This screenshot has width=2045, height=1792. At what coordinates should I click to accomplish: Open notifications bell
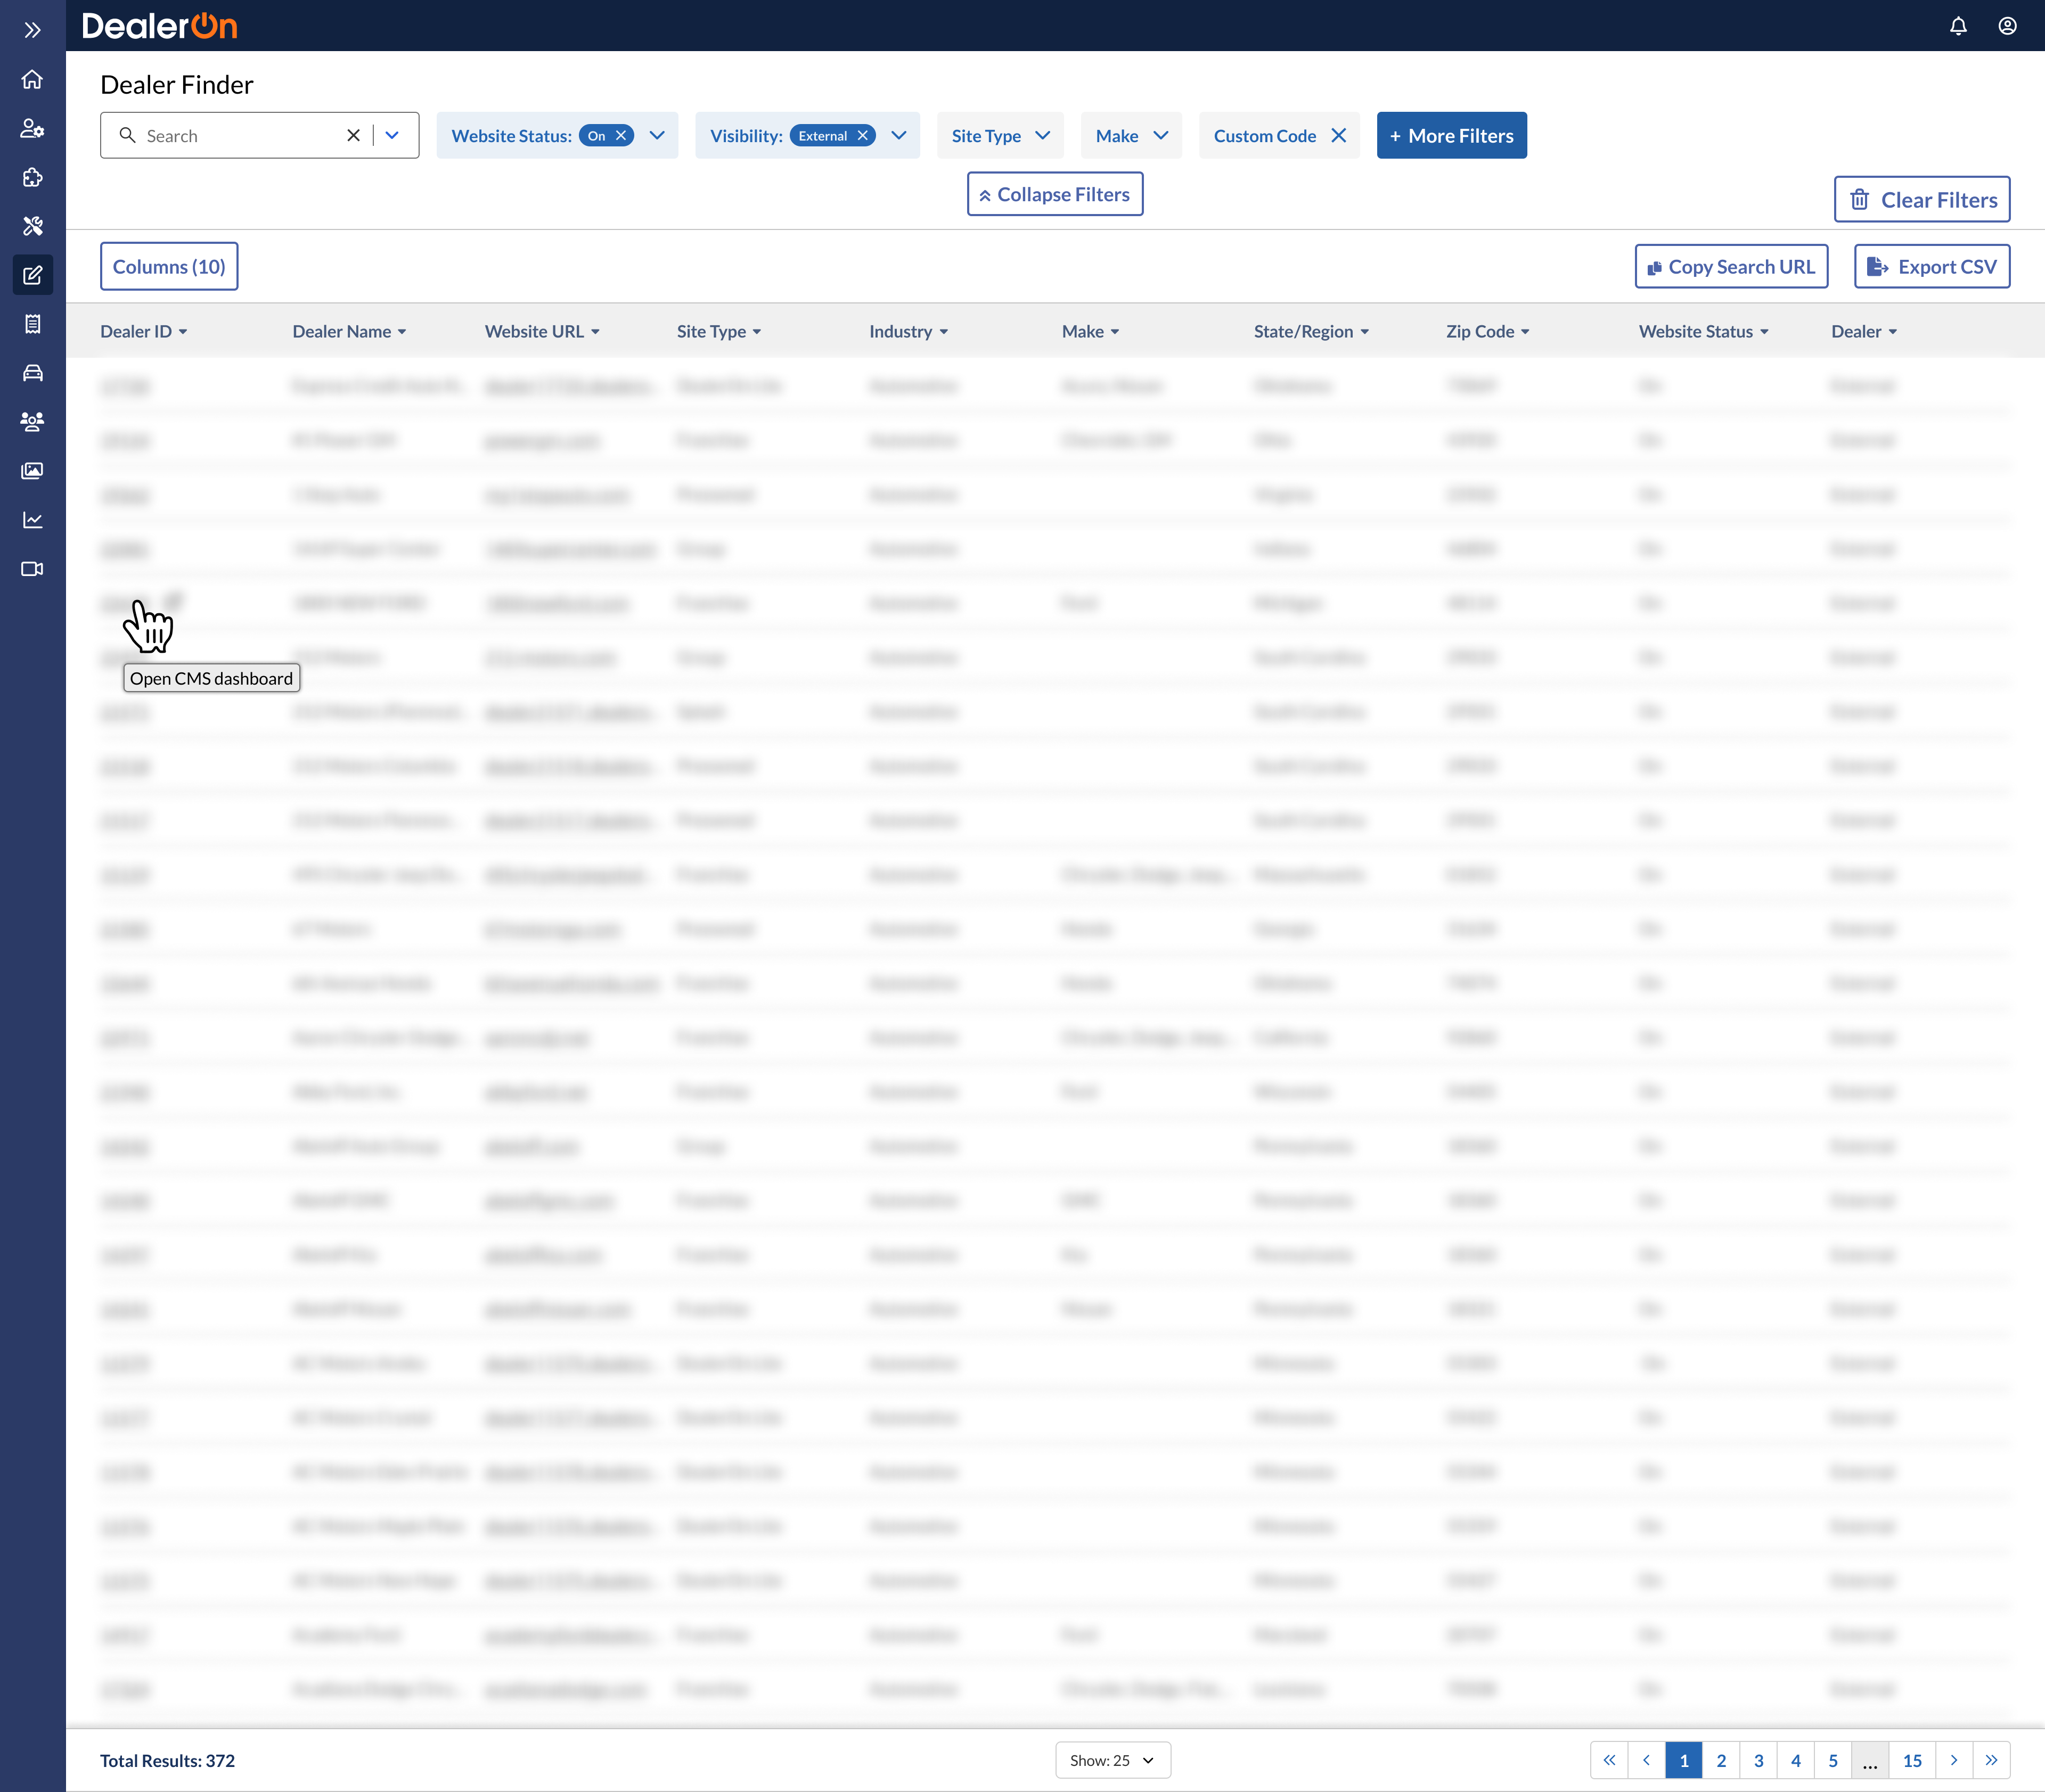[x=1958, y=26]
